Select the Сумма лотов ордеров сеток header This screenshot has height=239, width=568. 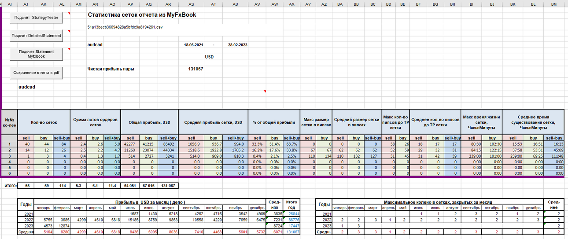95,122
